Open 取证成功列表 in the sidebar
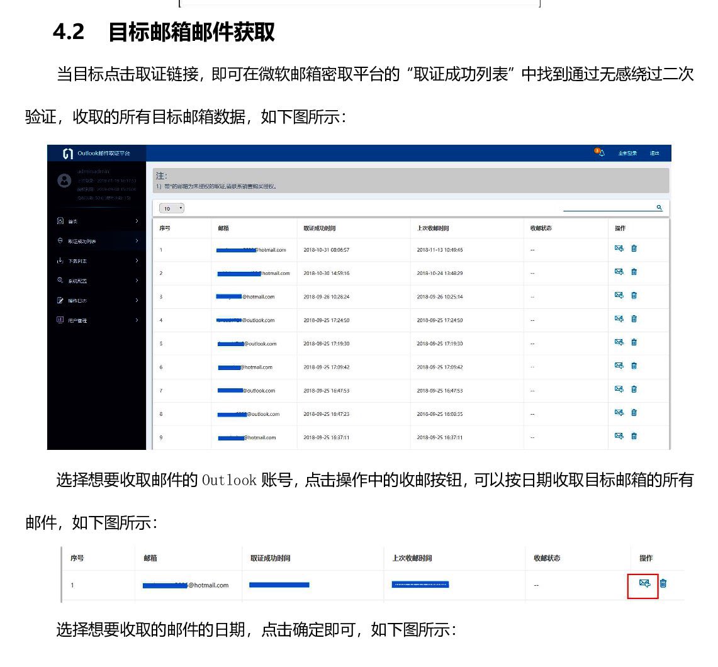 click(x=82, y=241)
